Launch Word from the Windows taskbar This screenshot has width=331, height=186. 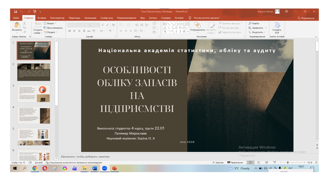coord(94,168)
